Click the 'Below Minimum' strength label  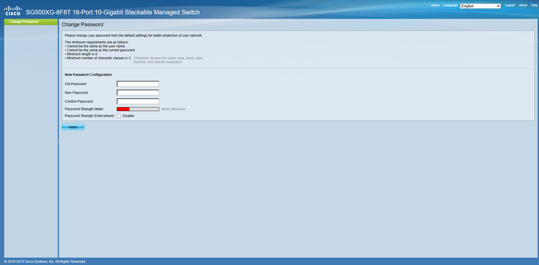(173, 109)
